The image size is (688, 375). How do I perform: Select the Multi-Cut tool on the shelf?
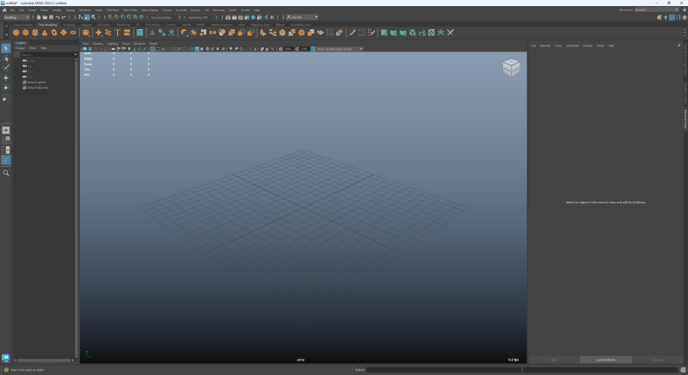pos(352,33)
